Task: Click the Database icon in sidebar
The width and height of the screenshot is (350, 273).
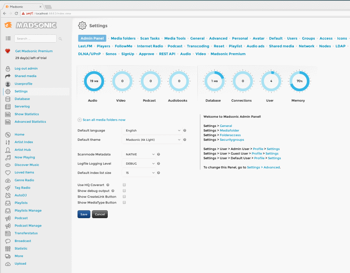Action: click(8, 99)
